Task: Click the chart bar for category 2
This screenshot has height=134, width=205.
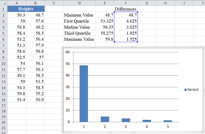Action: (x=105, y=119)
